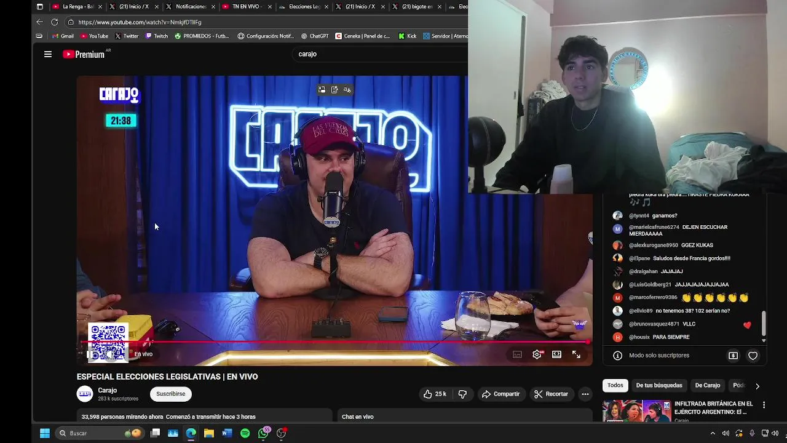Open the YouTube bookmark
This screenshot has width=787, height=443.
point(94,36)
